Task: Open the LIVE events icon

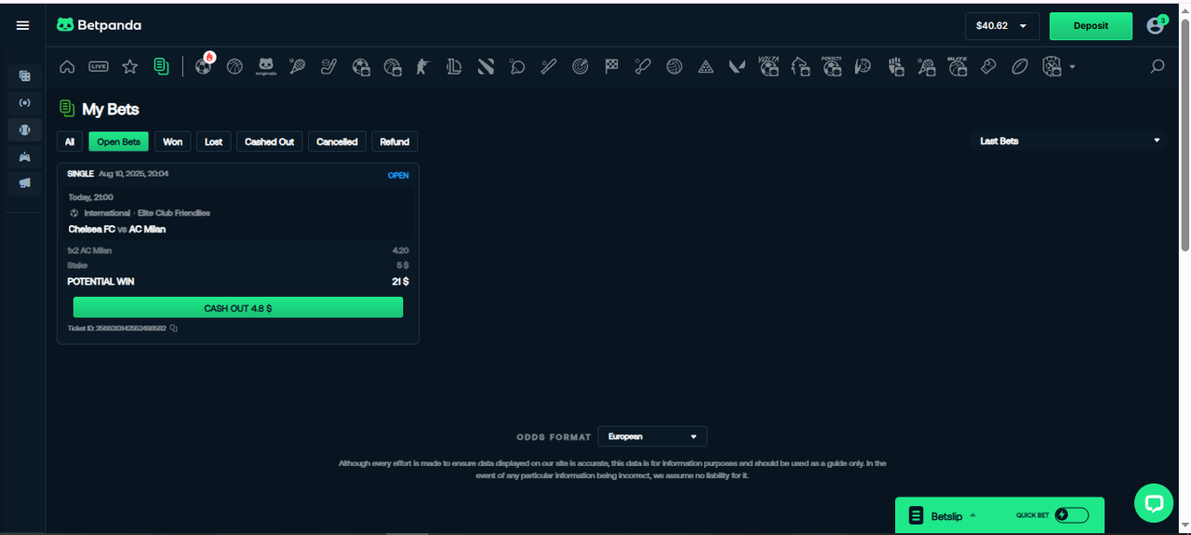Action: click(x=99, y=67)
